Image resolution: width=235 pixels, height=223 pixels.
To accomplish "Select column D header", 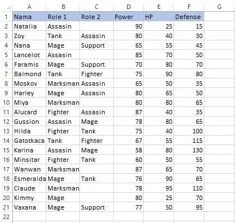I will (128, 7).
